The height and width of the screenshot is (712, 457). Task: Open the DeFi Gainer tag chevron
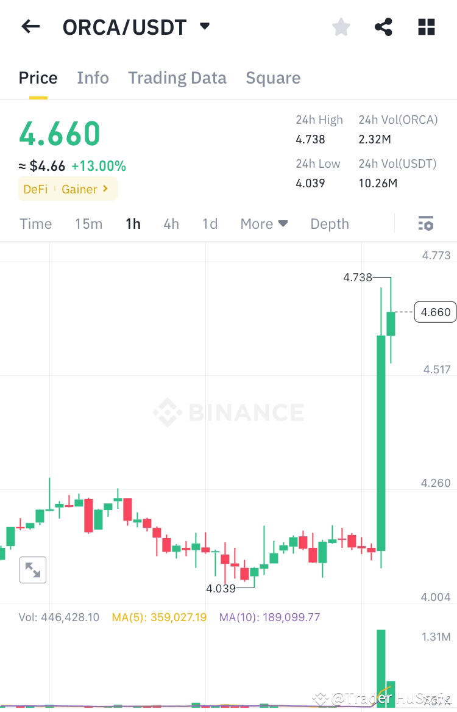[104, 189]
